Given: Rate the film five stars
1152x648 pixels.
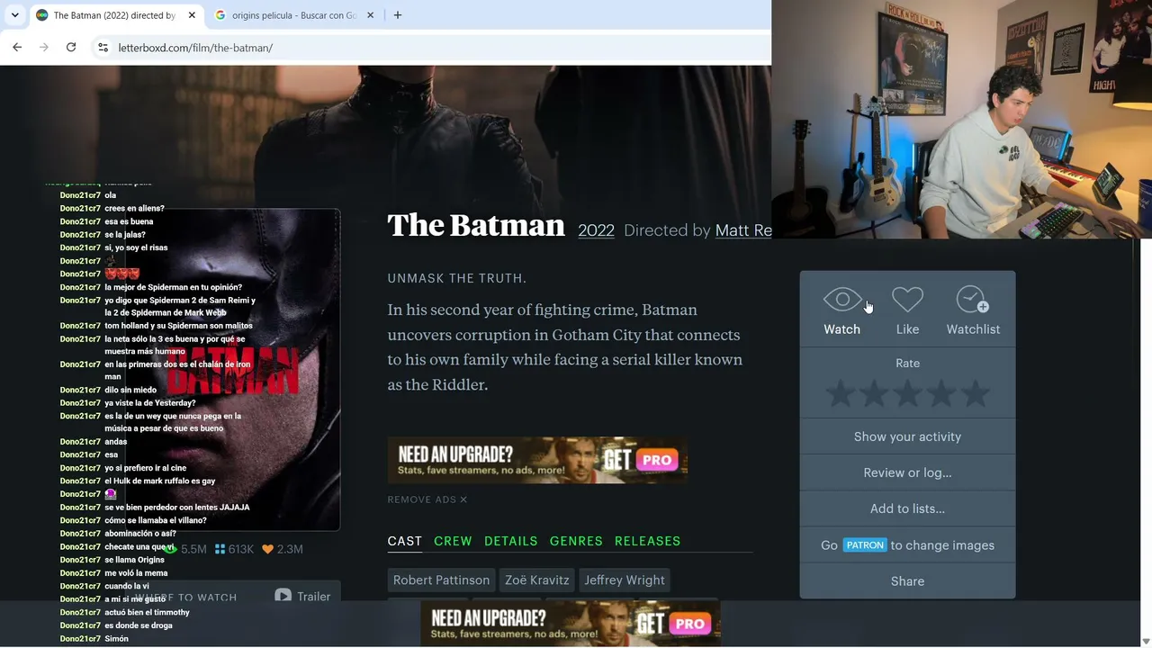Looking at the screenshot, I should click(975, 394).
